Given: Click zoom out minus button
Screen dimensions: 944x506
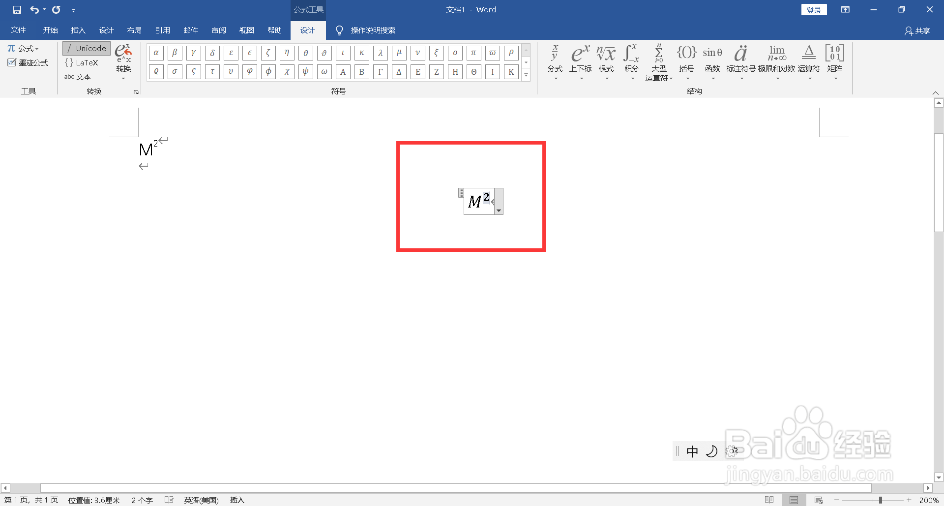Looking at the screenshot, I should pos(837,500).
